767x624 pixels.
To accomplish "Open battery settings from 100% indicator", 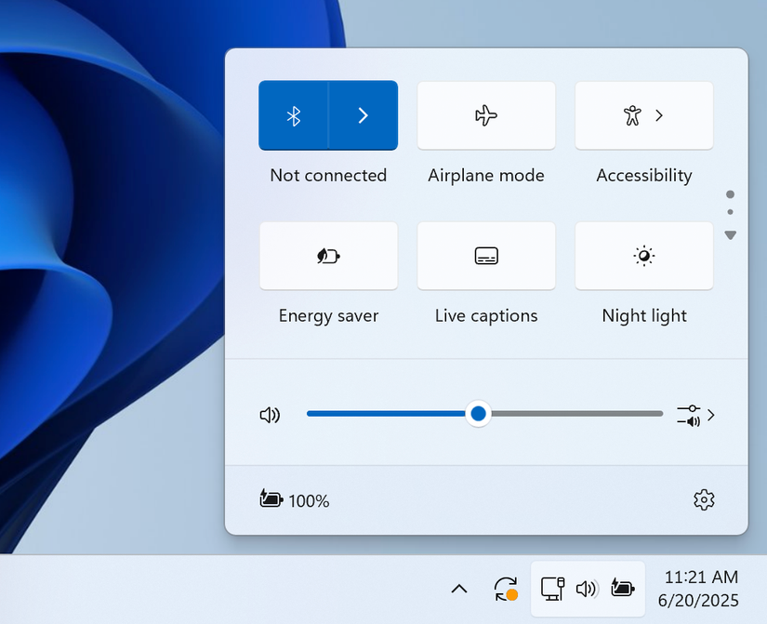I will (x=294, y=500).
